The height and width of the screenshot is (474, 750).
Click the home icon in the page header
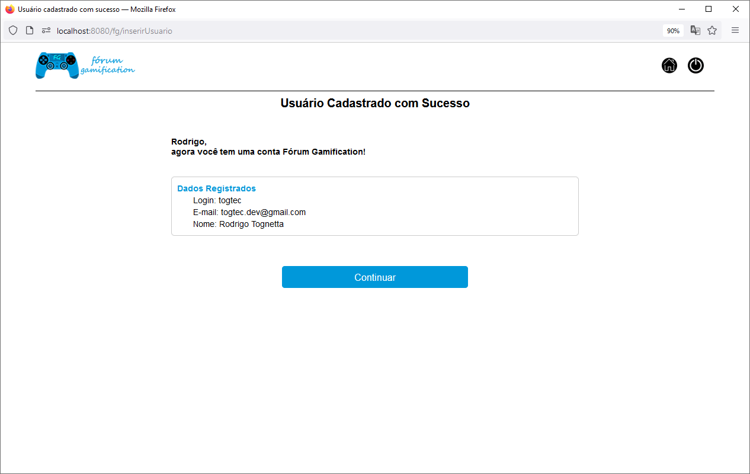669,66
